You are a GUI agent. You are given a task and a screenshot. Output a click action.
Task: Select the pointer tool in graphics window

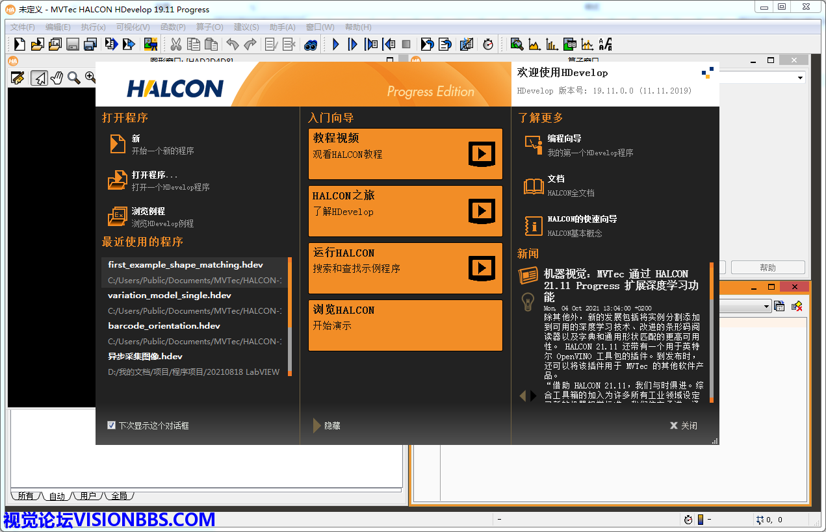[40, 78]
